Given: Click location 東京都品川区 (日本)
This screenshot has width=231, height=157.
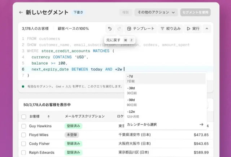Looking at the screenshot, I should (x=134, y=152).
